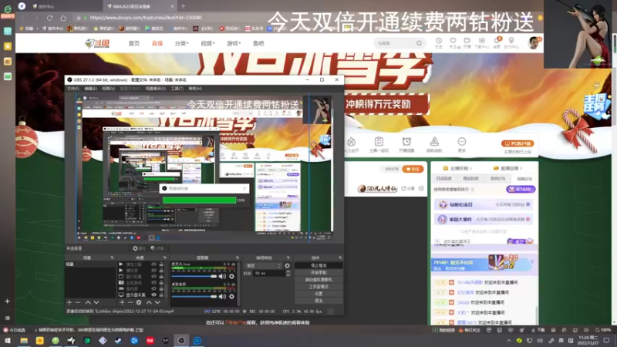Viewport: 617px width, 347px height.
Task: Refresh the browser page
Action: (x=49, y=18)
